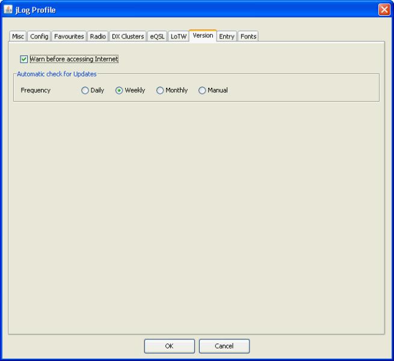Show the LoTW tab settings
Image resolution: width=394 pixels, height=361 pixels.
(x=179, y=37)
